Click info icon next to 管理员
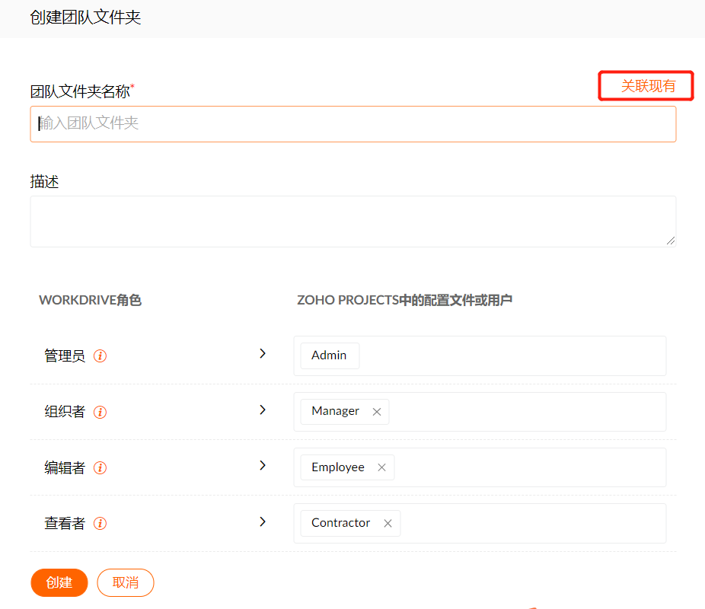This screenshot has height=609, width=705. [x=100, y=356]
